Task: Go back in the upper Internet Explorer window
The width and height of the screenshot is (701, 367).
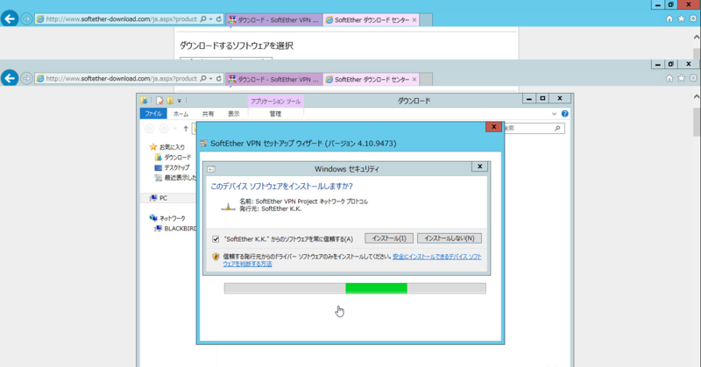Action: pos(10,18)
